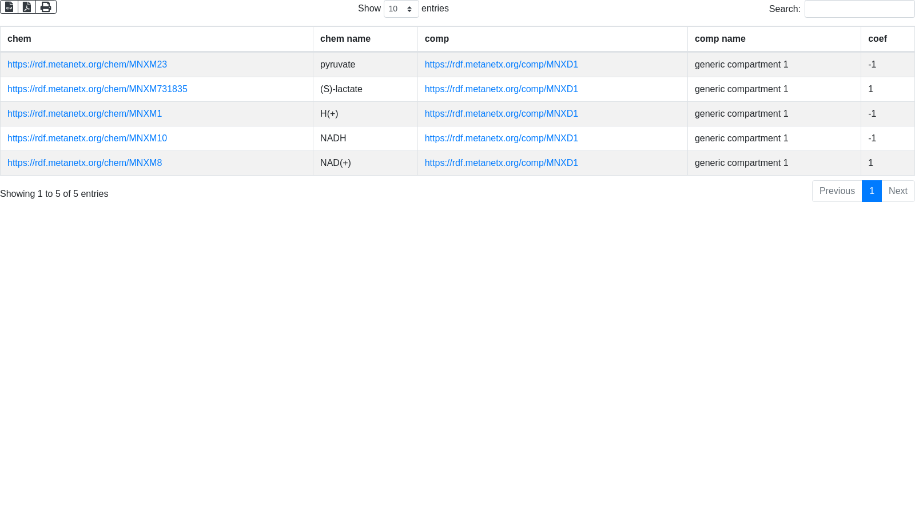
Task: Visit the MNXM8 NAD(+) chem link
Action: [x=85, y=163]
